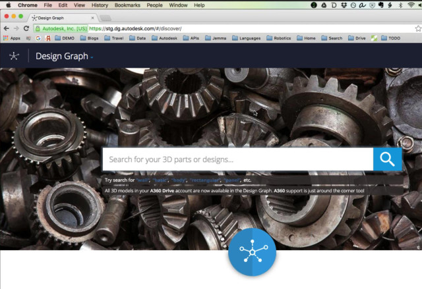Click the Evernote elephant menu bar icon
Screen dimensions: 422x289
tap(381, 5)
